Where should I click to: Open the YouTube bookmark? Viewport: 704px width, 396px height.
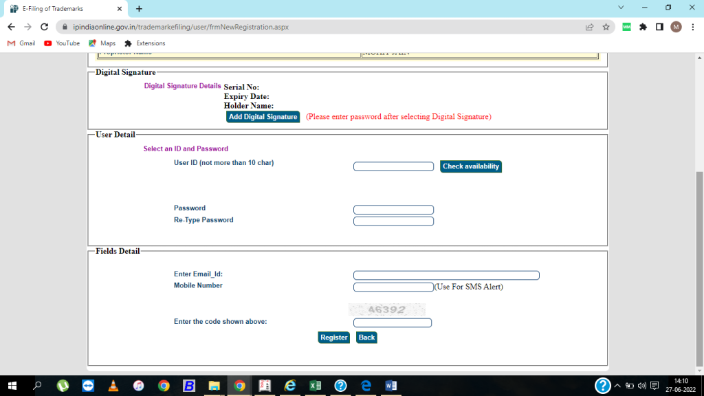(x=62, y=43)
